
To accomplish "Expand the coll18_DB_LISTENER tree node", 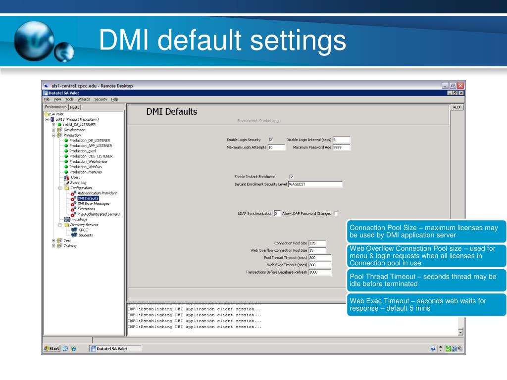I will (53, 124).
